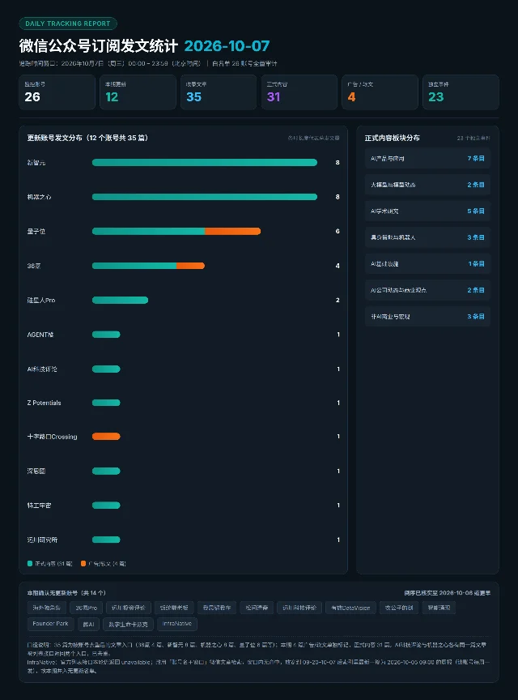Open the 非AI商业与宏观 3条目 card
This screenshot has height=700, width=518.
427,317
